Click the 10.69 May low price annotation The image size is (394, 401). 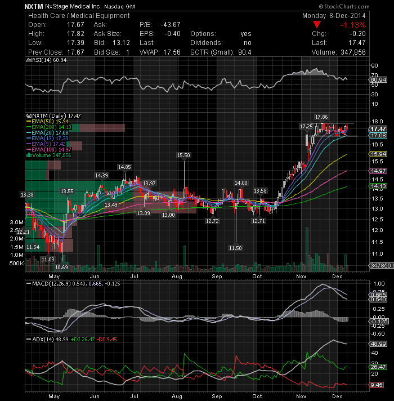[x=61, y=268]
